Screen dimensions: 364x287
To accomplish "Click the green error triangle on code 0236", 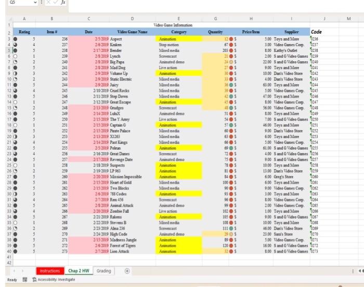I will (x=311, y=37).
